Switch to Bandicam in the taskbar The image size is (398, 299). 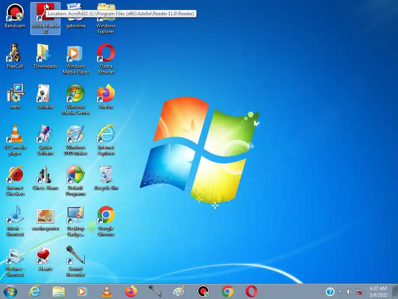tap(203, 291)
